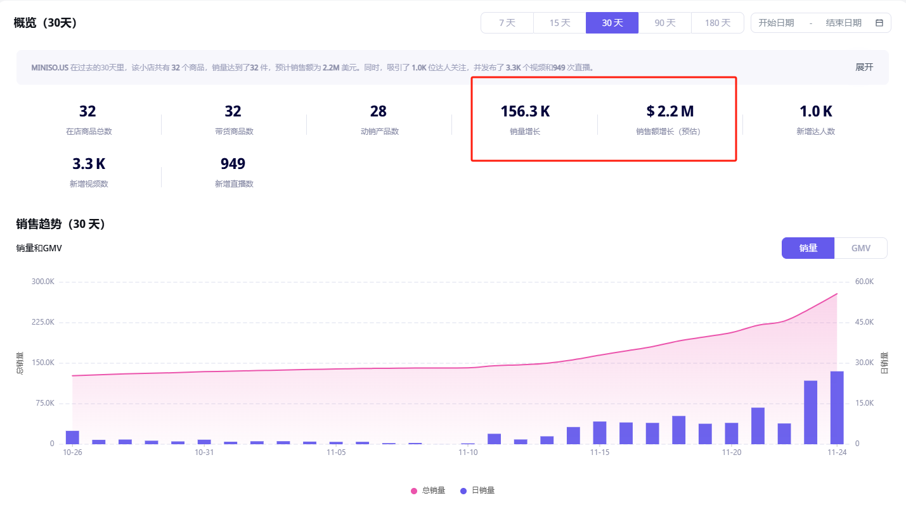Select the 30天 time range
Viewport: 906px width, 505px height.
(612, 23)
